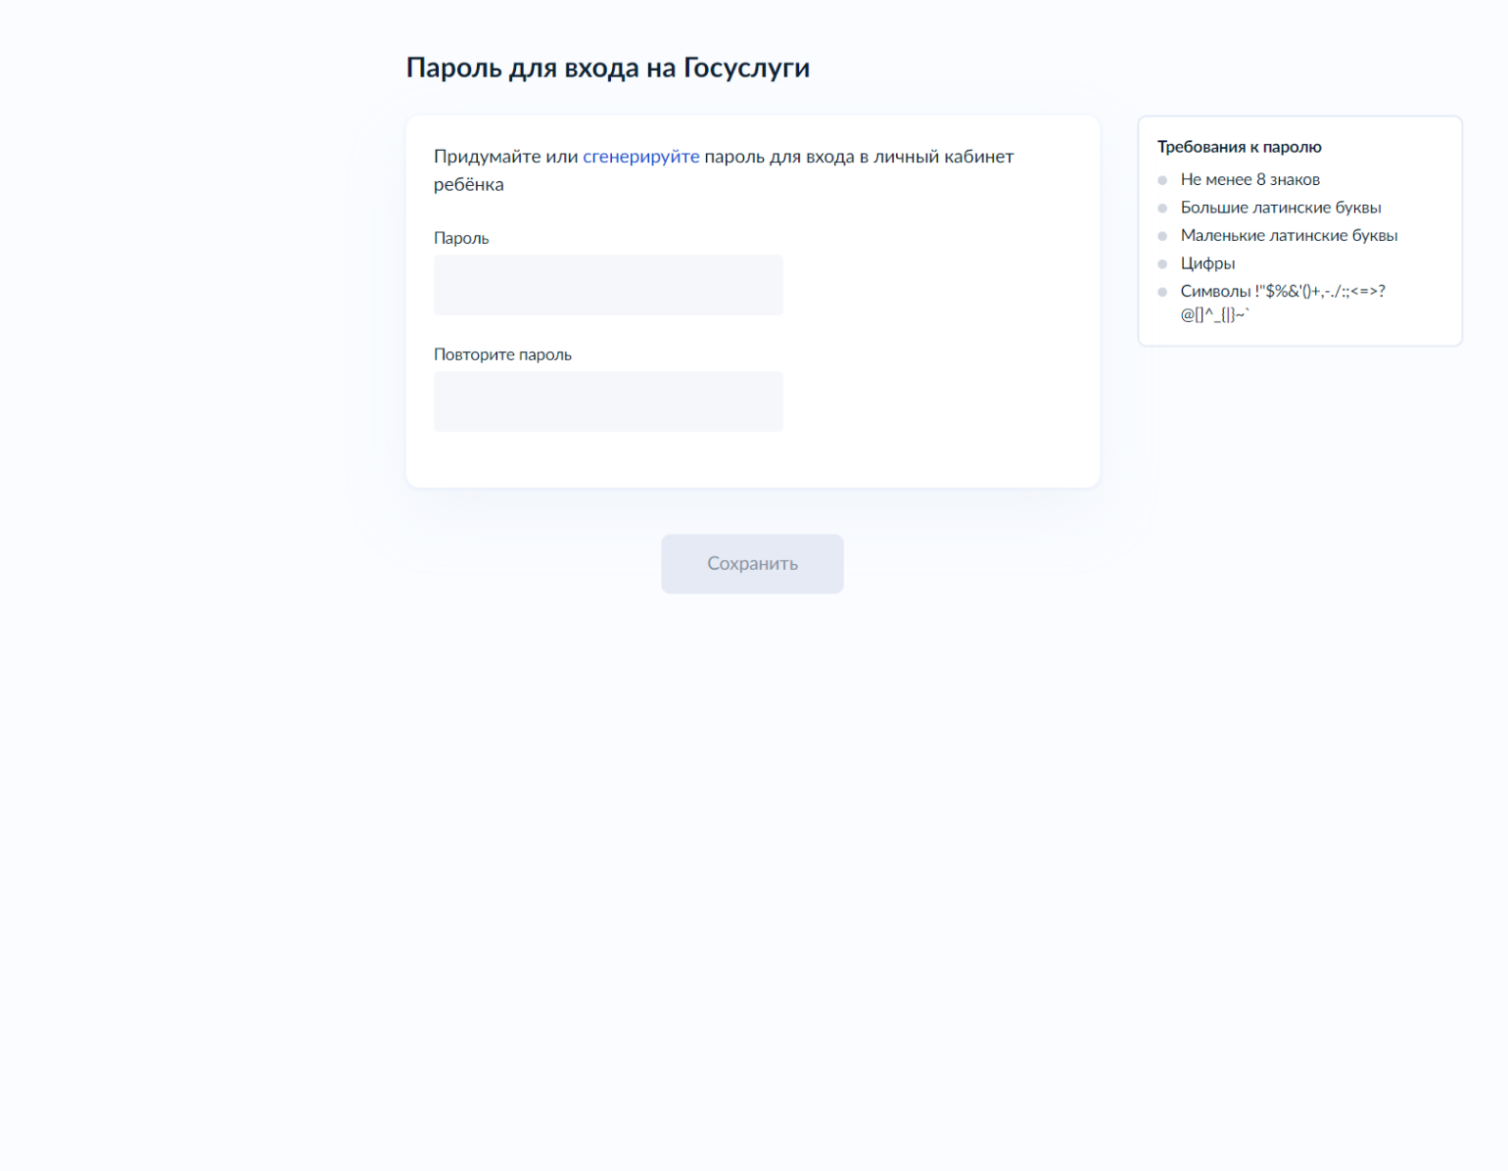Click the Цифры requirement text
Viewport: 1508px width, 1171px height.
click(x=1207, y=263)
